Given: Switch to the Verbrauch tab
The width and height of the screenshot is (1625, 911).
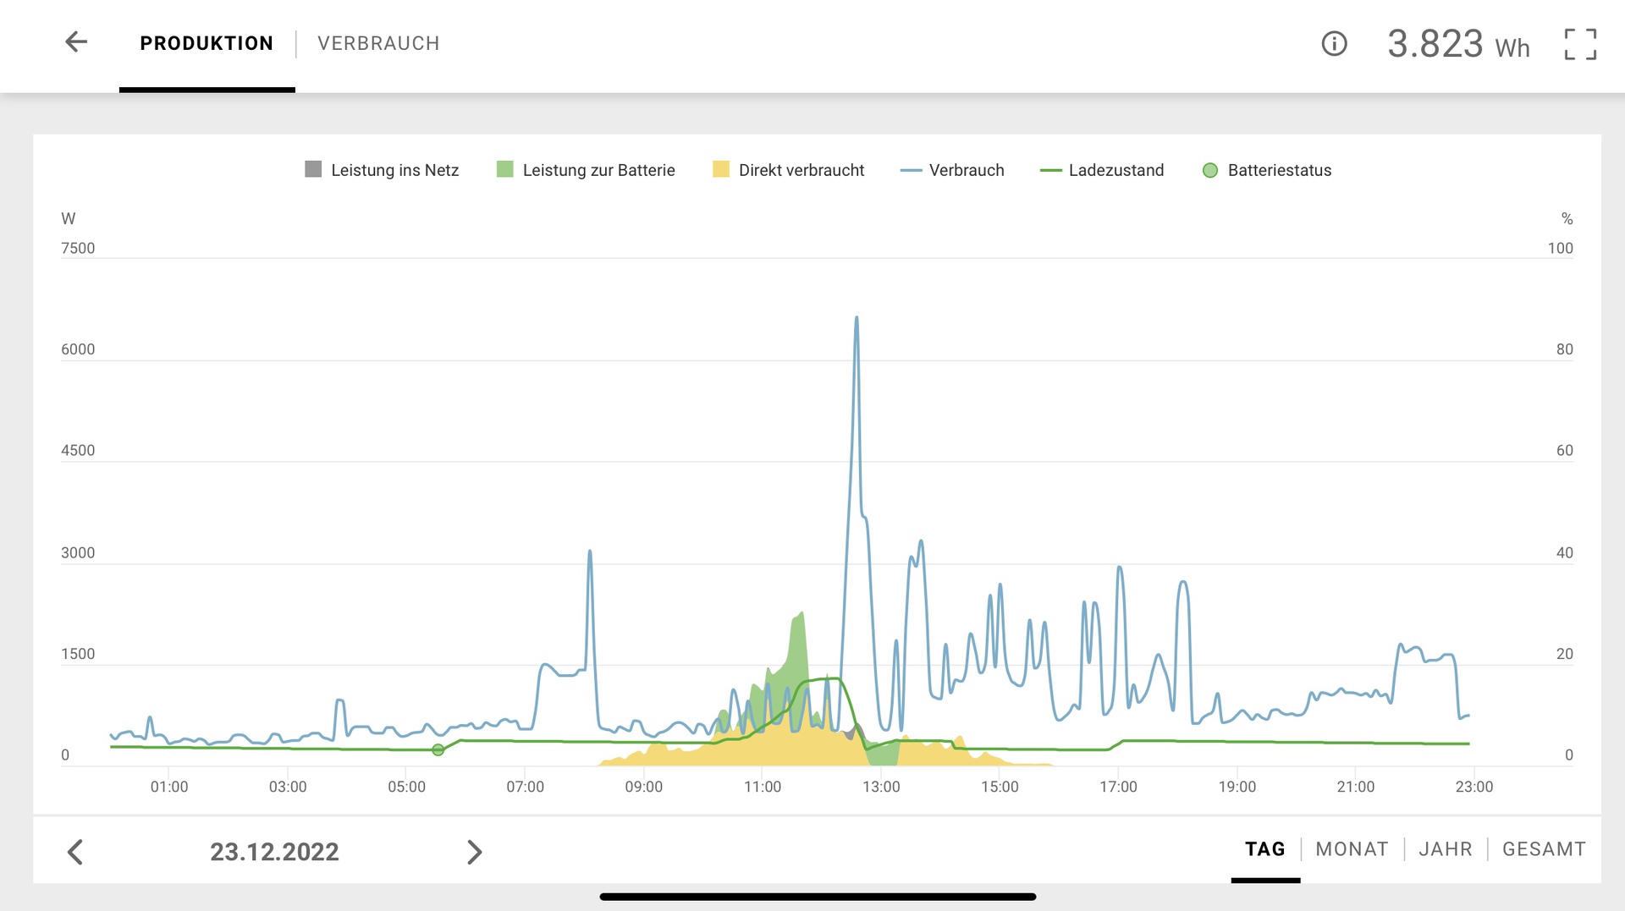Looking at the screenshot, I should click(378, 43).
